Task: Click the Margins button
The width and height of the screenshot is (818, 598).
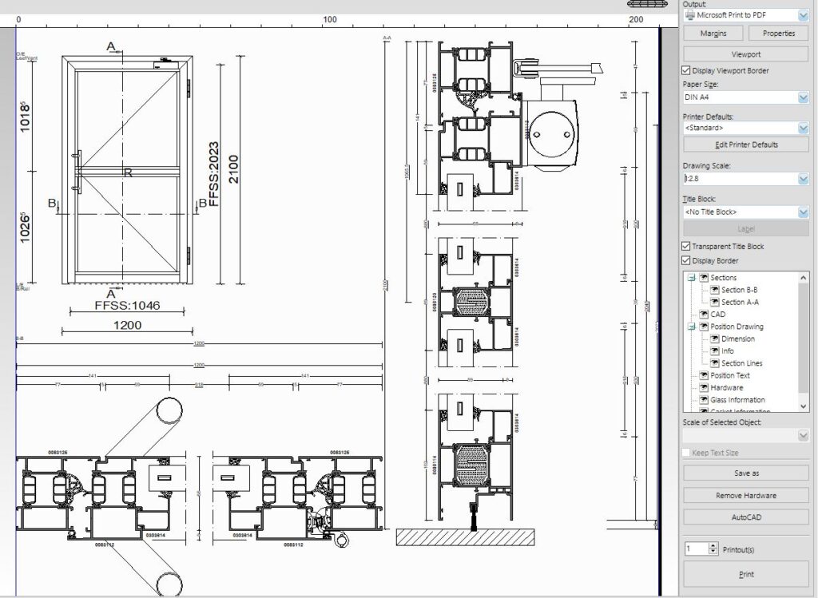Action: click(x=713, y=34)
